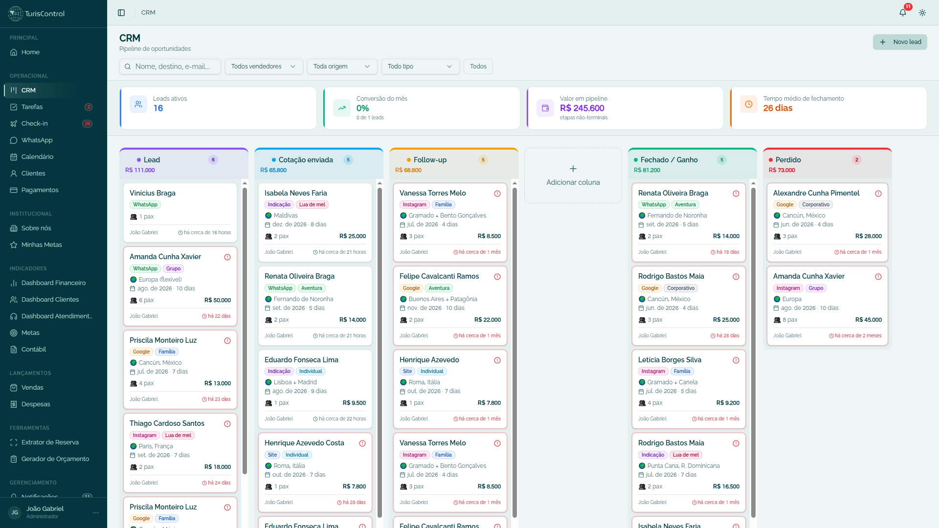
Task: Click the Perdido column count badge 2
Action: click(x=857, y=160)
